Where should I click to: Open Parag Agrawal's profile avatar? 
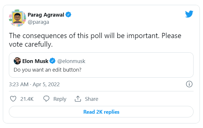17,18
